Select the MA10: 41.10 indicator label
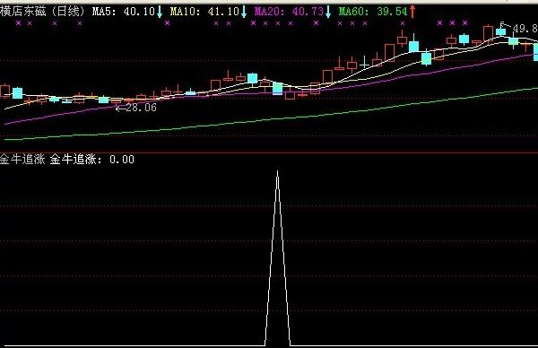Image resolution: width=538 pixels, height=348 pixels. pyautogui.click(x=204, y=12)
